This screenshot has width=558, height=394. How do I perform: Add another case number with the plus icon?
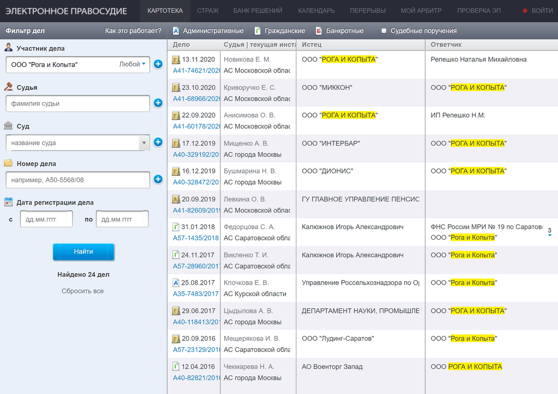pyautogui.click(x=158, y=179)
